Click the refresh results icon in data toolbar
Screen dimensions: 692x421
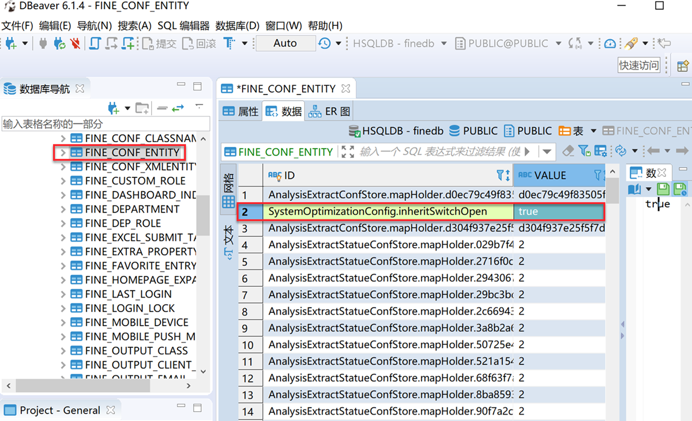click(620, 151)
